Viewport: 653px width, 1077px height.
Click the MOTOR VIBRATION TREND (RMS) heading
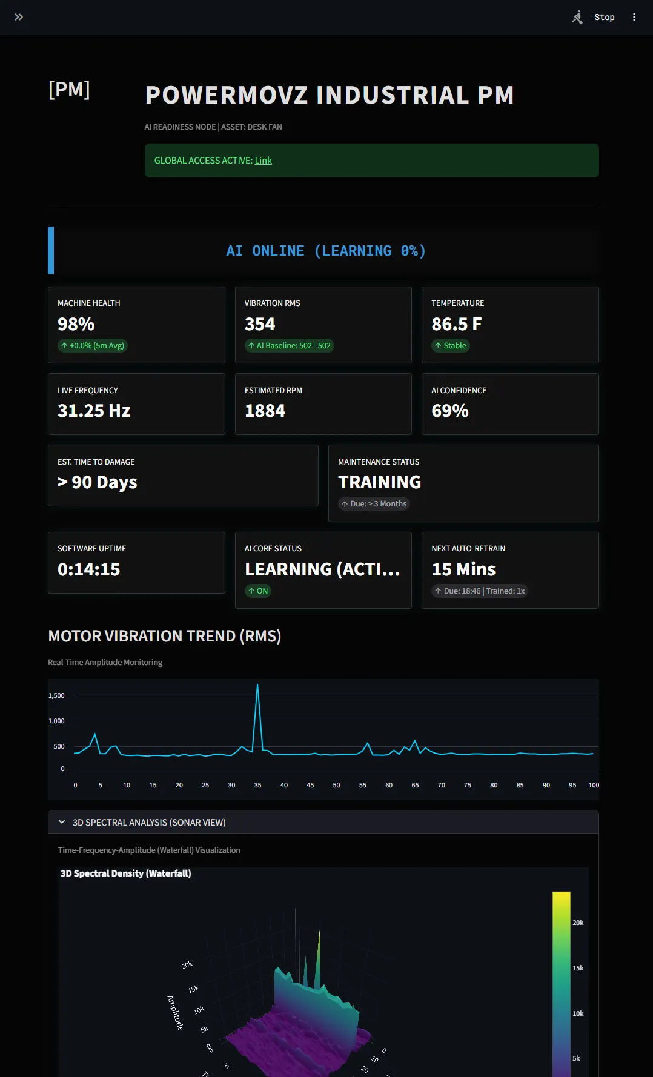pos(165,636)
